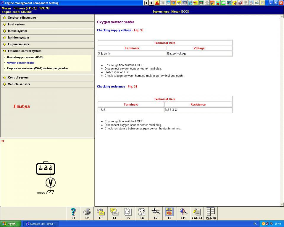
Task: Click the Fig. 33 connector diagram thumbnail
Action: (46, 178)
